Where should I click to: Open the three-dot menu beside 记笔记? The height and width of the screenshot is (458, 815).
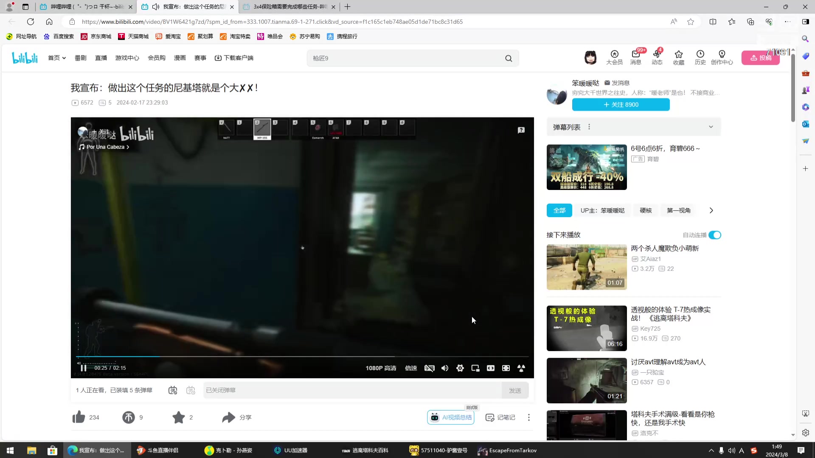coord(529,418)
